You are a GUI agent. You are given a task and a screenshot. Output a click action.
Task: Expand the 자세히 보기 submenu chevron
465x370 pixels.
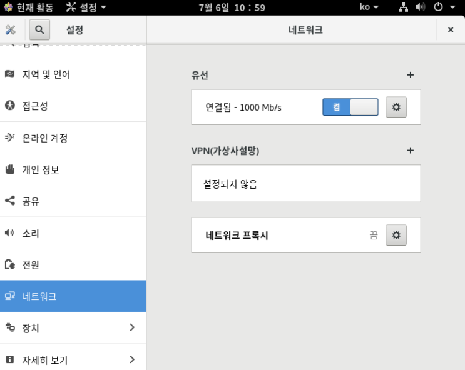pos(132,359)
